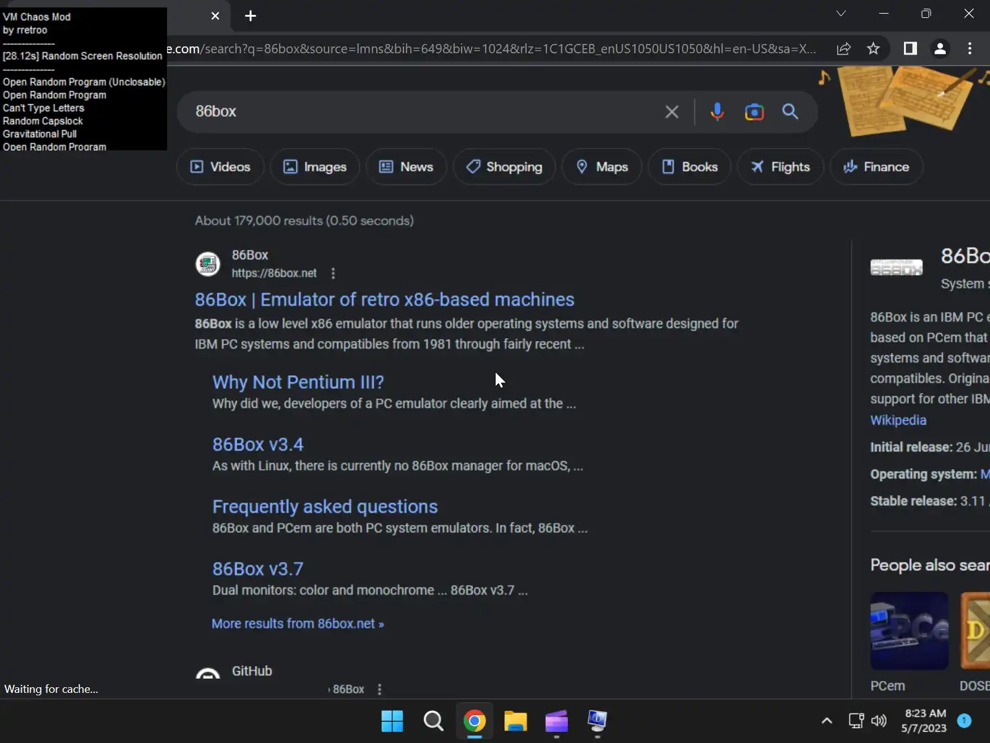Open Chrome three-dot menu
The image size is (990, 743).
pyautogui.click(x=970, y=48)
